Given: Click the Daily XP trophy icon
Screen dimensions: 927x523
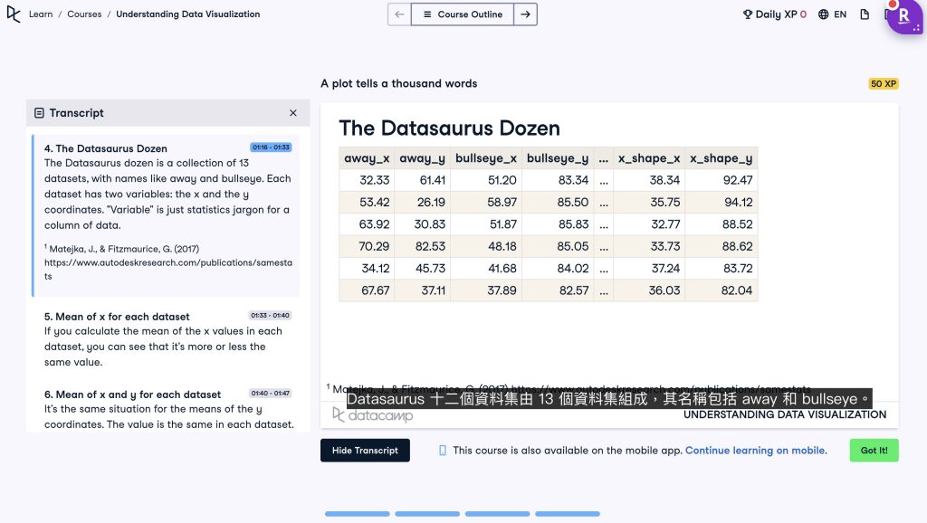Looking at the screenshot, I should point(748,14).
